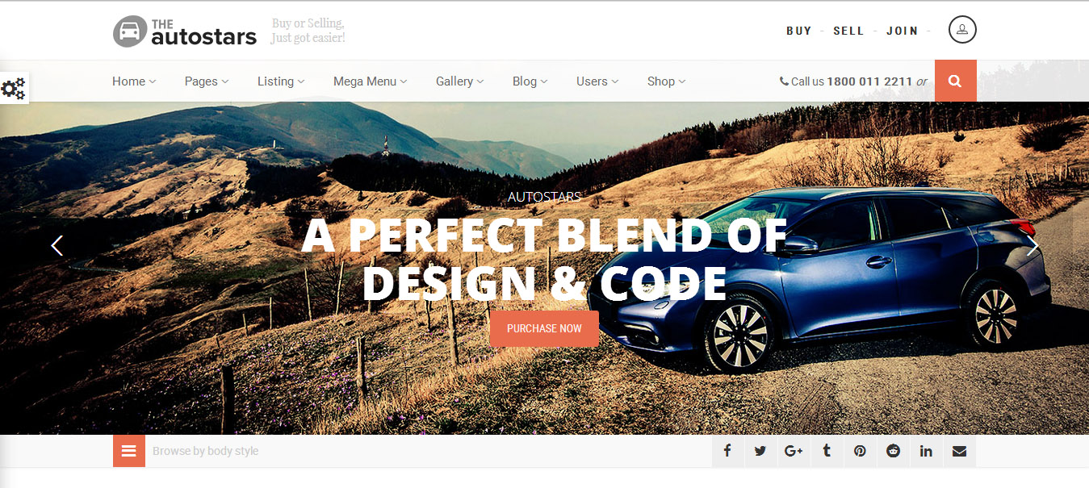Click the Tumblr share icon

coord(827,451)
